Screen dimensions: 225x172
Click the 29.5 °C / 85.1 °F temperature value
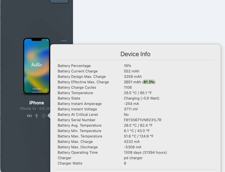click(138, 93)
